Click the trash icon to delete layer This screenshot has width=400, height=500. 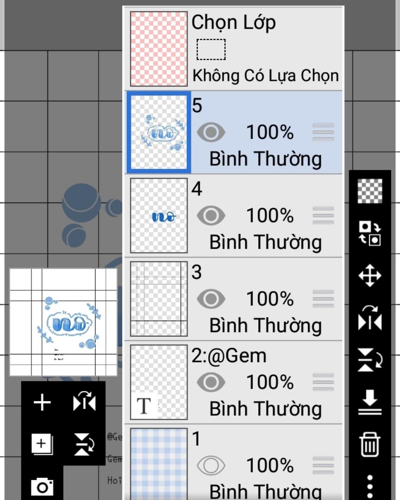(370, 444)
